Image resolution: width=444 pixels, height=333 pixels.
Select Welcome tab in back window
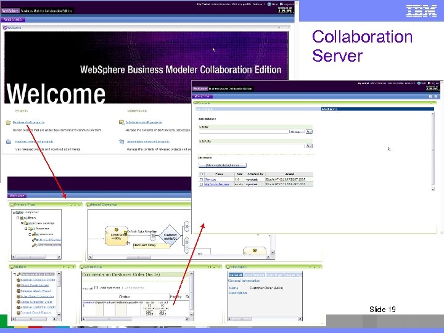click(x=13, y=20)
